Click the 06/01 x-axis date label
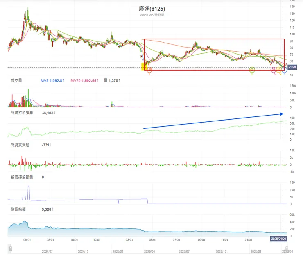303x255 pixels. 27,240
